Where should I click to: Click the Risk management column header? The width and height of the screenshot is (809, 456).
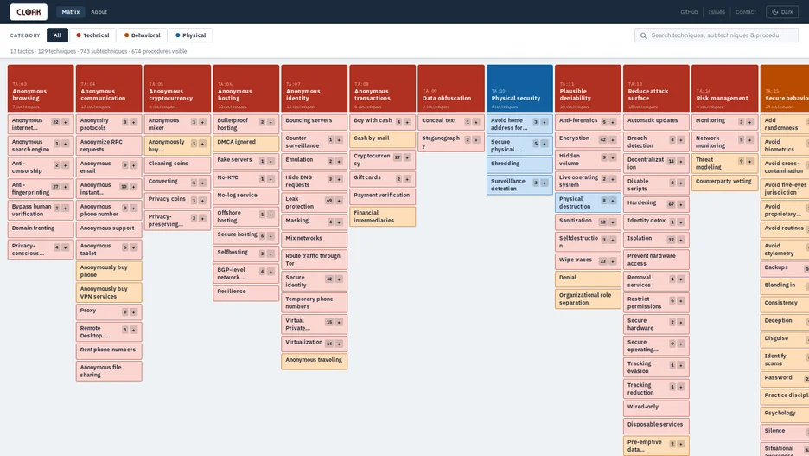pos(725,88)
